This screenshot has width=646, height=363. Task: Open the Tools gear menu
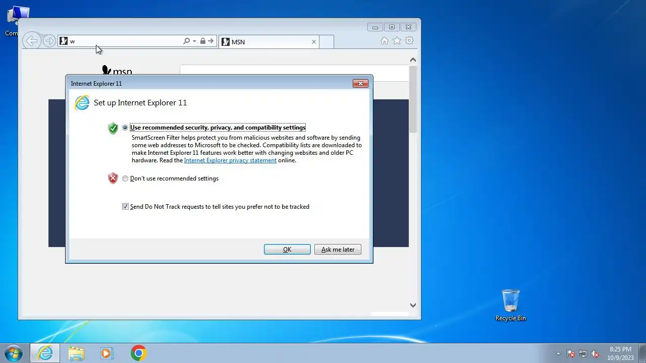410,41
